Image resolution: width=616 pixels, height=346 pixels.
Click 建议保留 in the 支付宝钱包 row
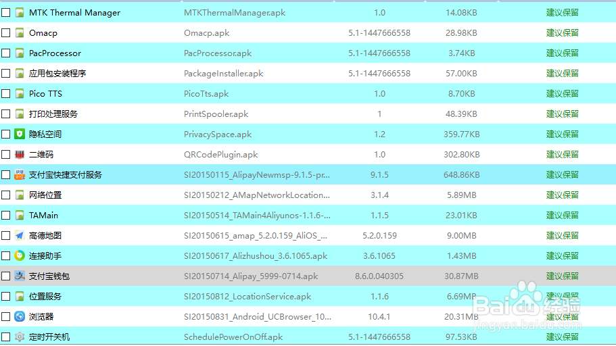(x=563, y=276)
